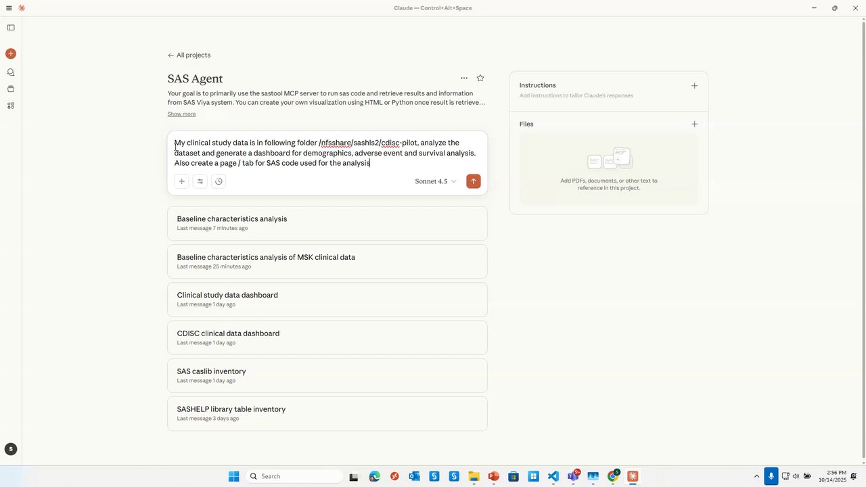Open Baseline characteristics analysis of MSK clinical data

coord(327,262)
